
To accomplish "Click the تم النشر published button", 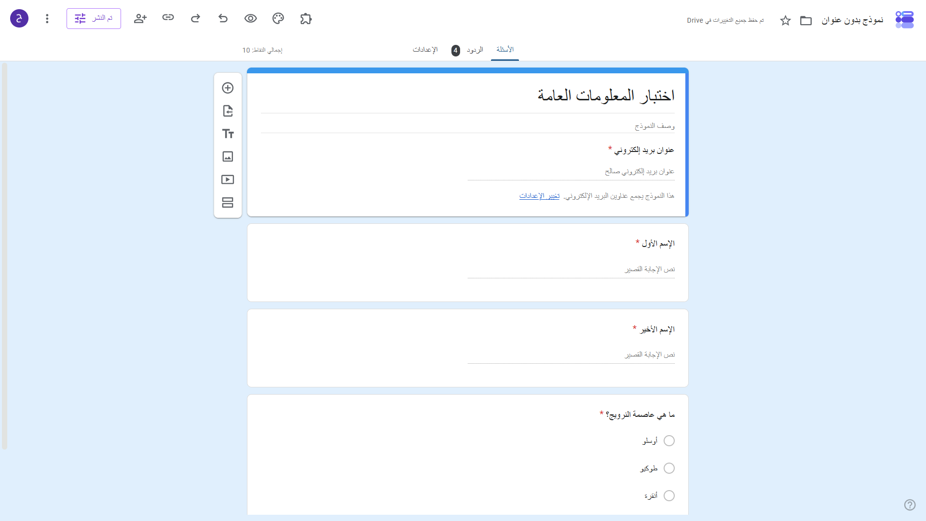I will point(94,18).
